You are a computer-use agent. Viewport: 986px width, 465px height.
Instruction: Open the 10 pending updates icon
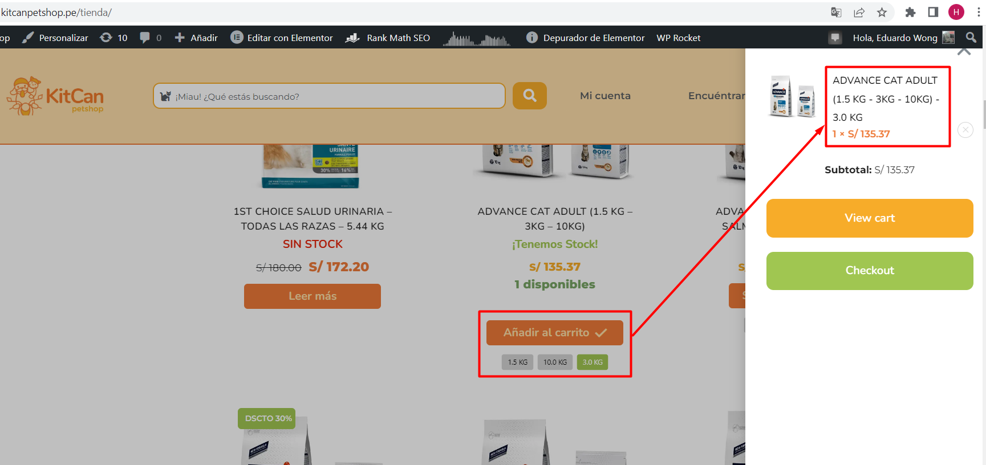pyautogui.click(x=113, y=38)
